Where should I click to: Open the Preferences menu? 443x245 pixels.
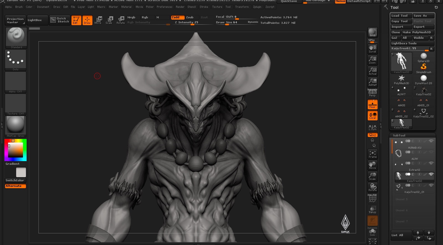point(164,7)
